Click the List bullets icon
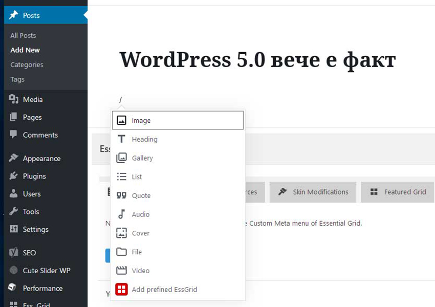Viewport: 435px width, 307px height. point(121,177)
